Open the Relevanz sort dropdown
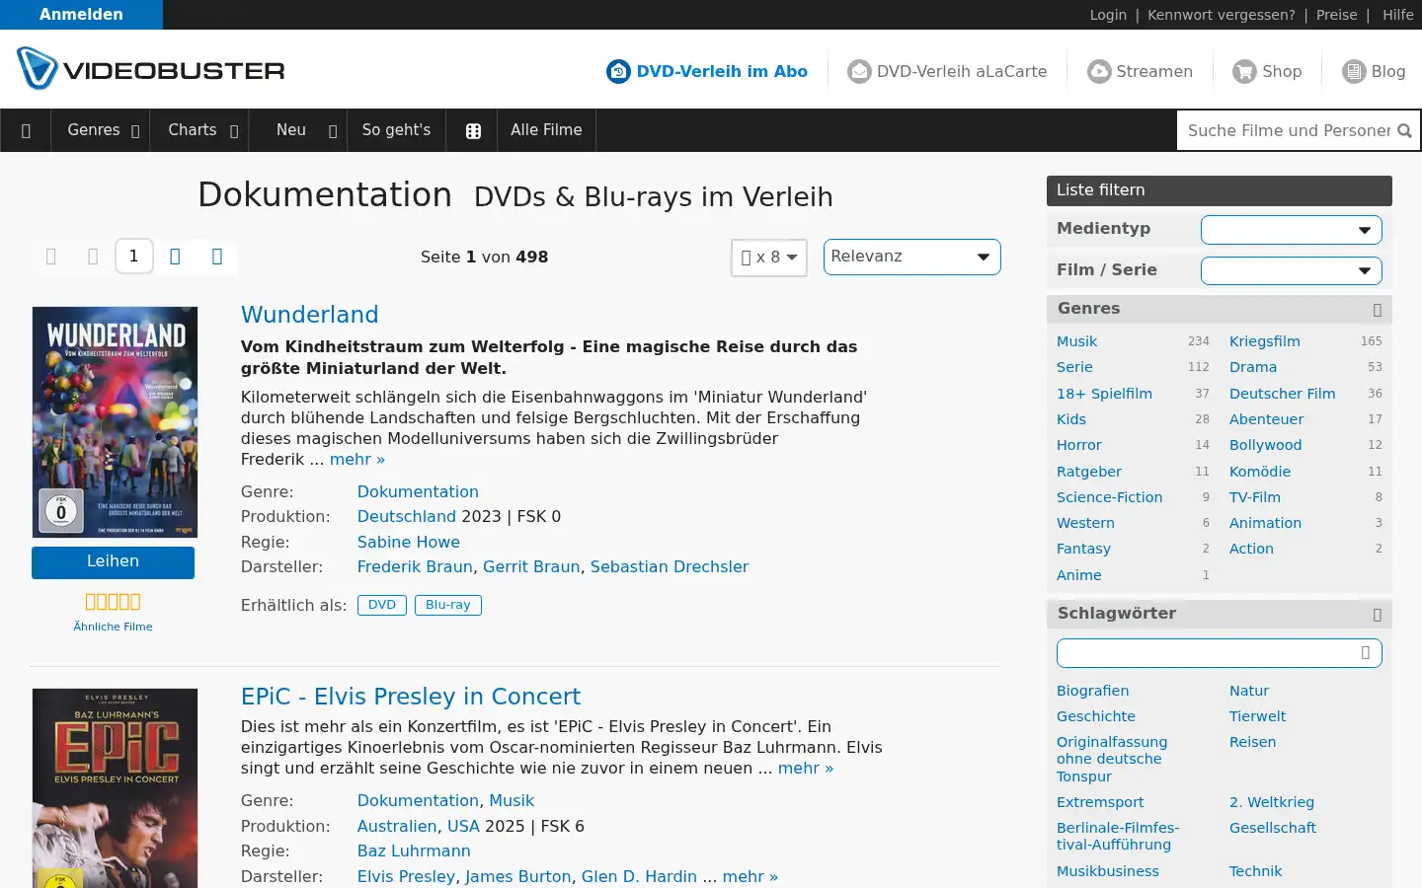The width and height of the screenshot is (1422, 888). (911, 257)
